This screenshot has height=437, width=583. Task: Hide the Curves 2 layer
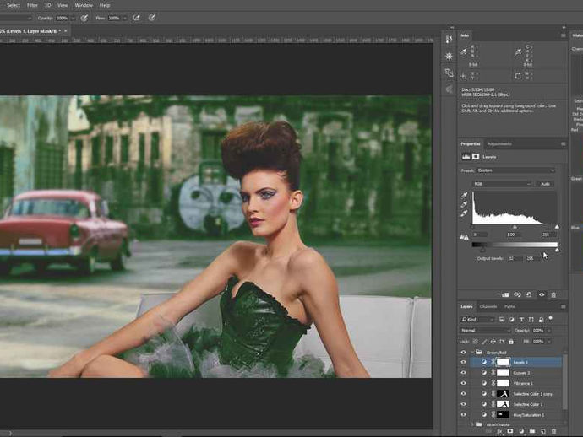[463, 372]
